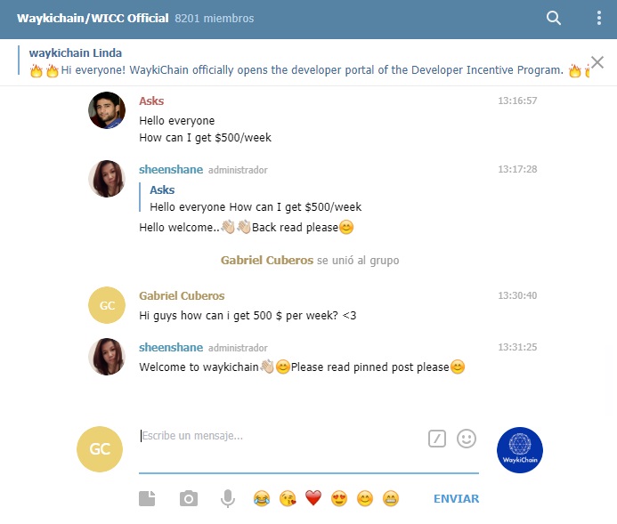617x524 pixels.
Task: Open the chat search magnifier icon
Action: 553,18
